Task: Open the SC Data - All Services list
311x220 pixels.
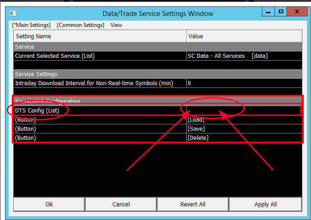Action: pos(244,56)
